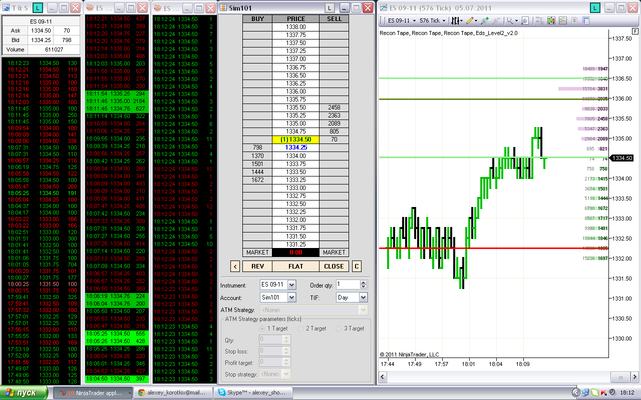Switch to Skype taskbar item
641x400 pixels.
tap(252, 393)
